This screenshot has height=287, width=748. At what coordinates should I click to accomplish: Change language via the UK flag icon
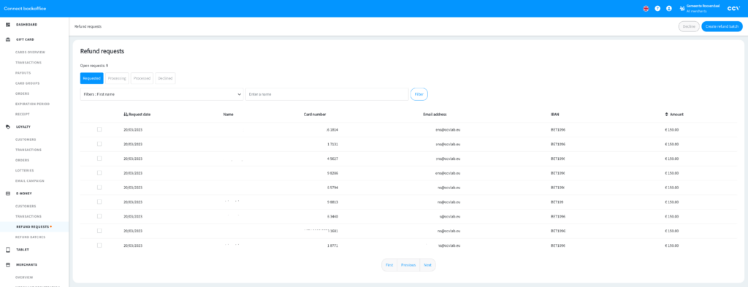(646, 9)
